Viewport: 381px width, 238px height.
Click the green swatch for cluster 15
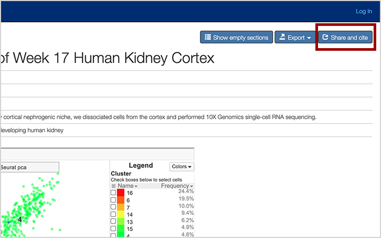pyautogui.click(x=121, y=228)
